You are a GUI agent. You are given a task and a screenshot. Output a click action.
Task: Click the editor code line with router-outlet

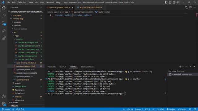tap(73, 15)
